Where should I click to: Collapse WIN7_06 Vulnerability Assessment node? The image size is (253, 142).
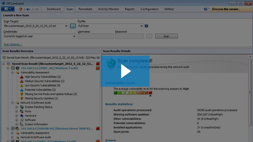coord(12,73)
